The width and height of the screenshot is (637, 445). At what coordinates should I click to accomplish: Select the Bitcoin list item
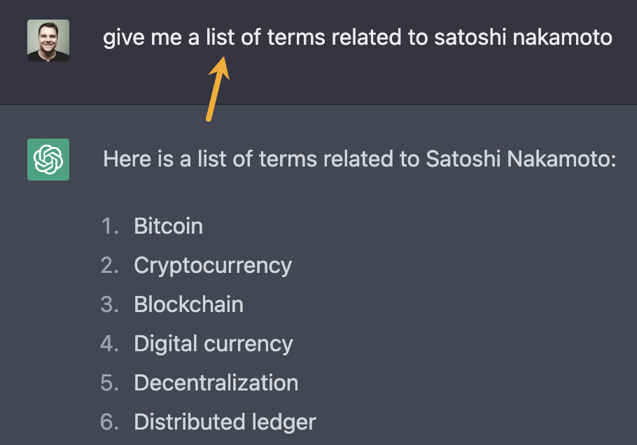pos(168,227)
